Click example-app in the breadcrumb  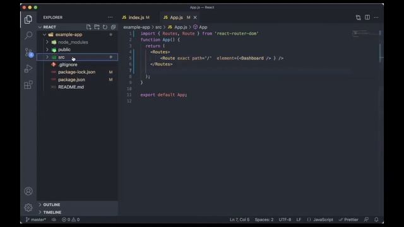pos(136,27)
